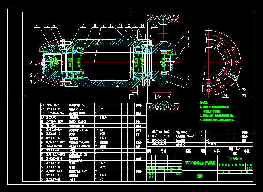The height and width of the screenshot is (192, 263).
Task: Click code GP300.06-10 in parts list row 16
Action: pos(53,134)
